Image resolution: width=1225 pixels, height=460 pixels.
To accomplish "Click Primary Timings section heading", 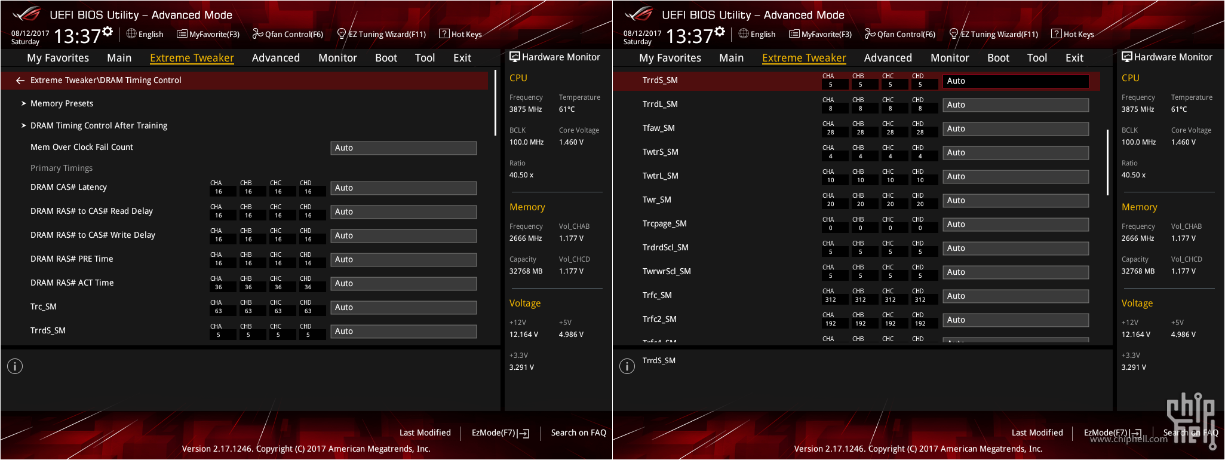I will click(62, 168).
